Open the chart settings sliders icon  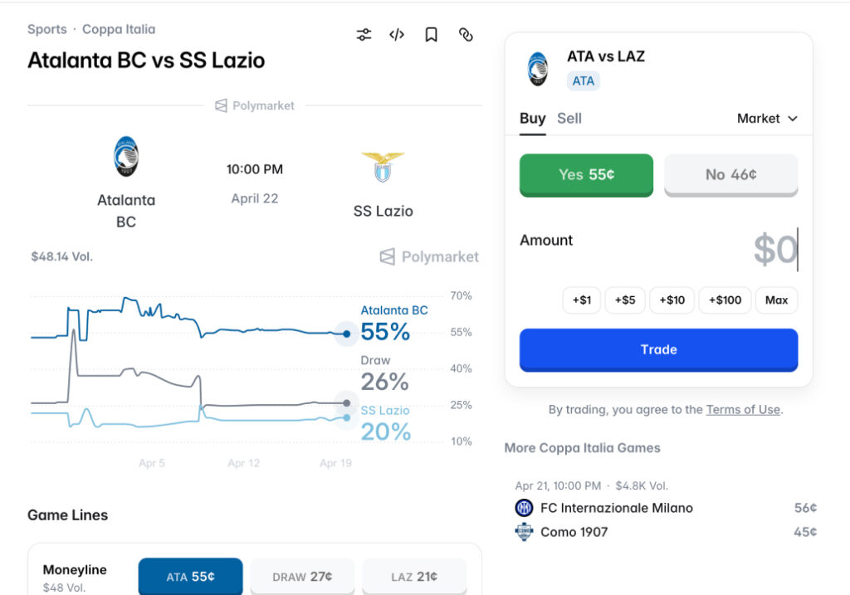click(x=364, y=35)
